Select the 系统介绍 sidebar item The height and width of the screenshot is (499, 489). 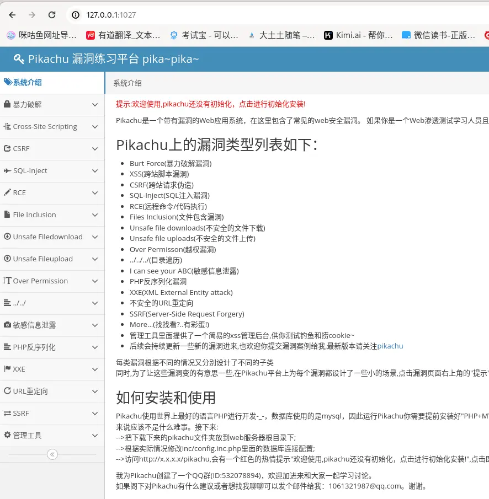click(x=52, y=82)
